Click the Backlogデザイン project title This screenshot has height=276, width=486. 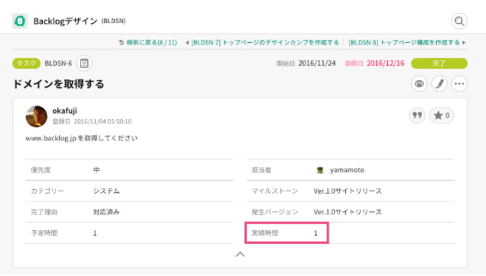(65, 21)
